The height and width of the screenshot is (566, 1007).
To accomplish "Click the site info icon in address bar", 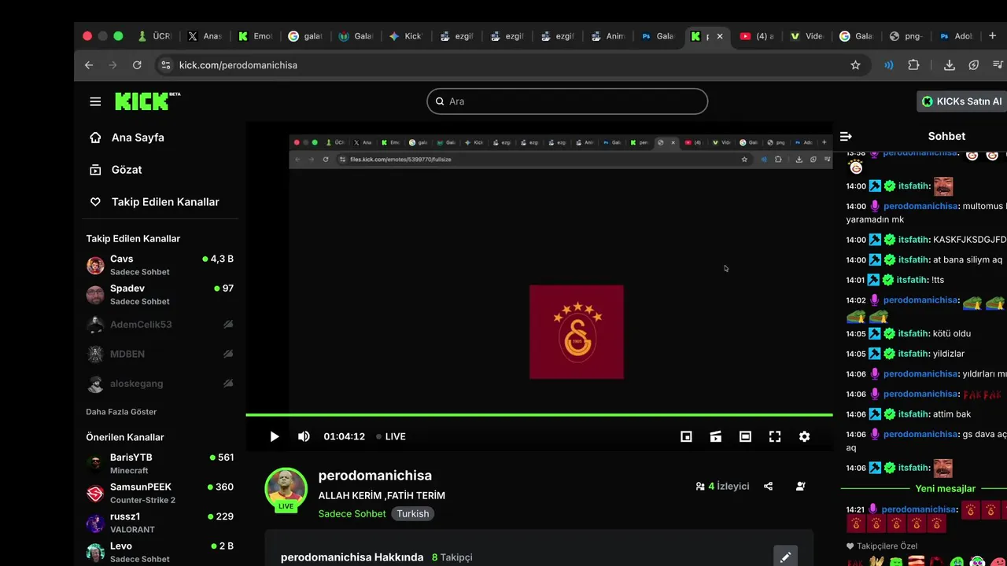I will click(x=165, y=65).
